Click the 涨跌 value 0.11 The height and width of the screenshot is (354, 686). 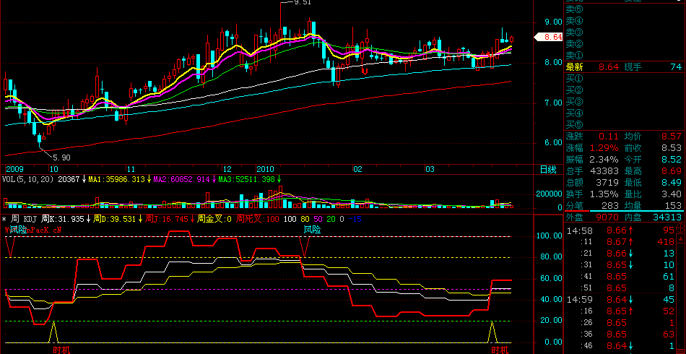click(609, 136)
